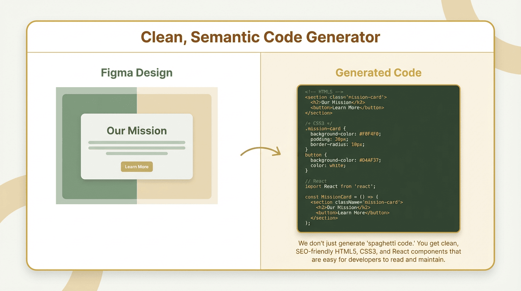Click the Learn More button in the mockup
The image size is (521, 291).
coord(137,167)
